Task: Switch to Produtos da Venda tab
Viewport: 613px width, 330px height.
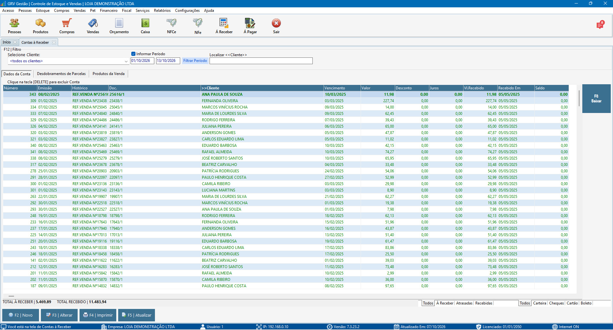Action: pyautogui.click(x=109, y=74)
